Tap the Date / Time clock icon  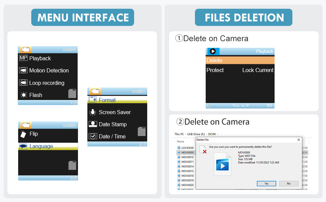click(93, 136)
